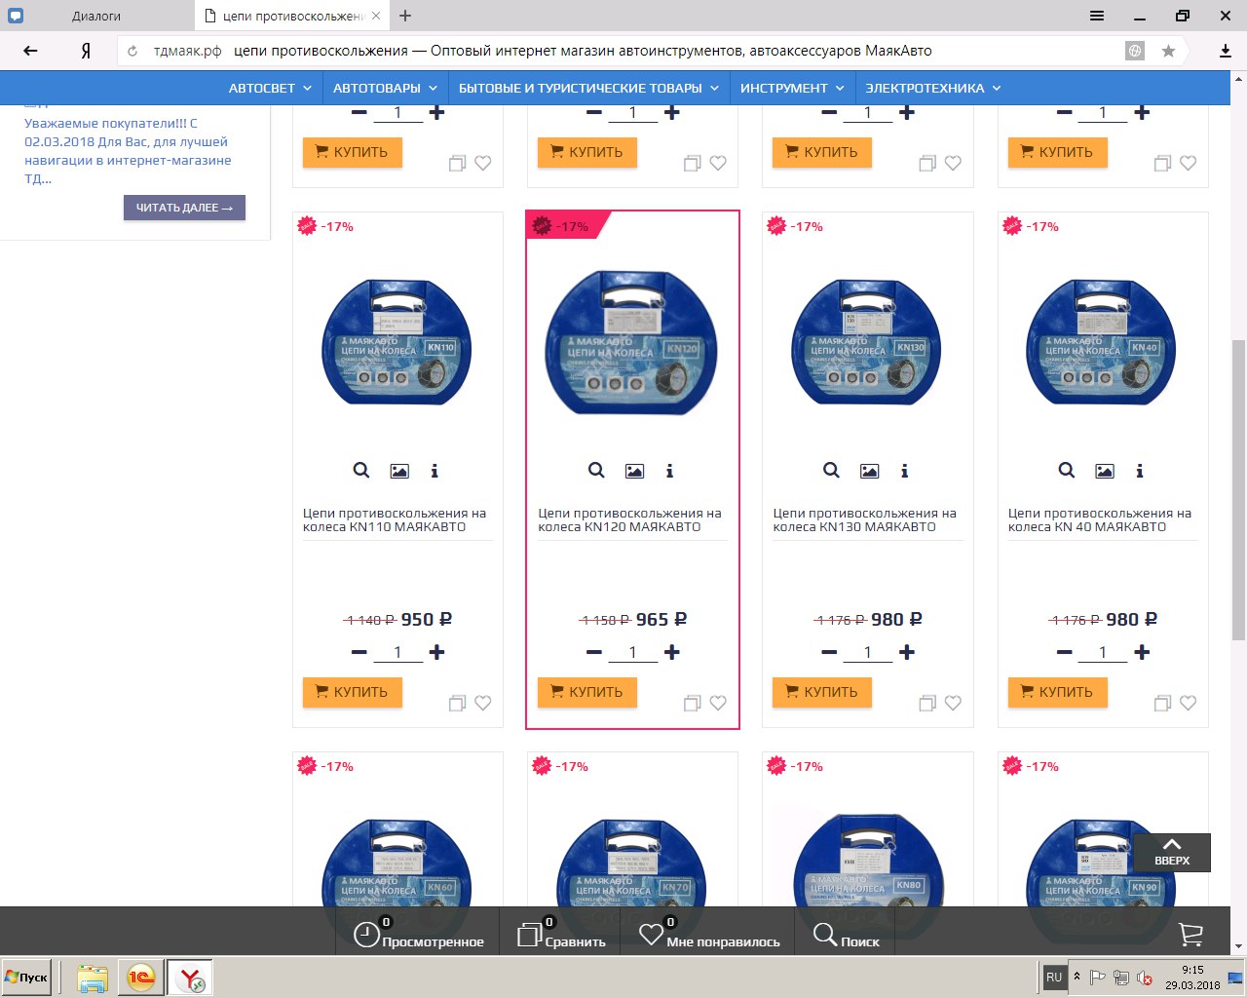Open Мне понравилось in bottom bar

click(709, 934)
